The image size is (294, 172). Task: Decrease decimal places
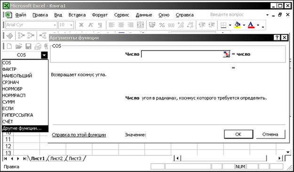tap(190, 25)
